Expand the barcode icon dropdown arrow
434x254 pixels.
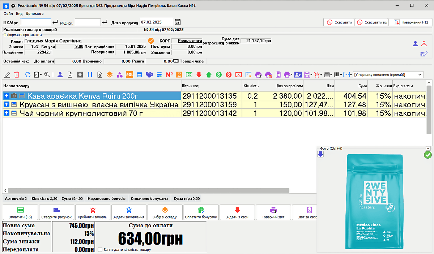(341, 75)
